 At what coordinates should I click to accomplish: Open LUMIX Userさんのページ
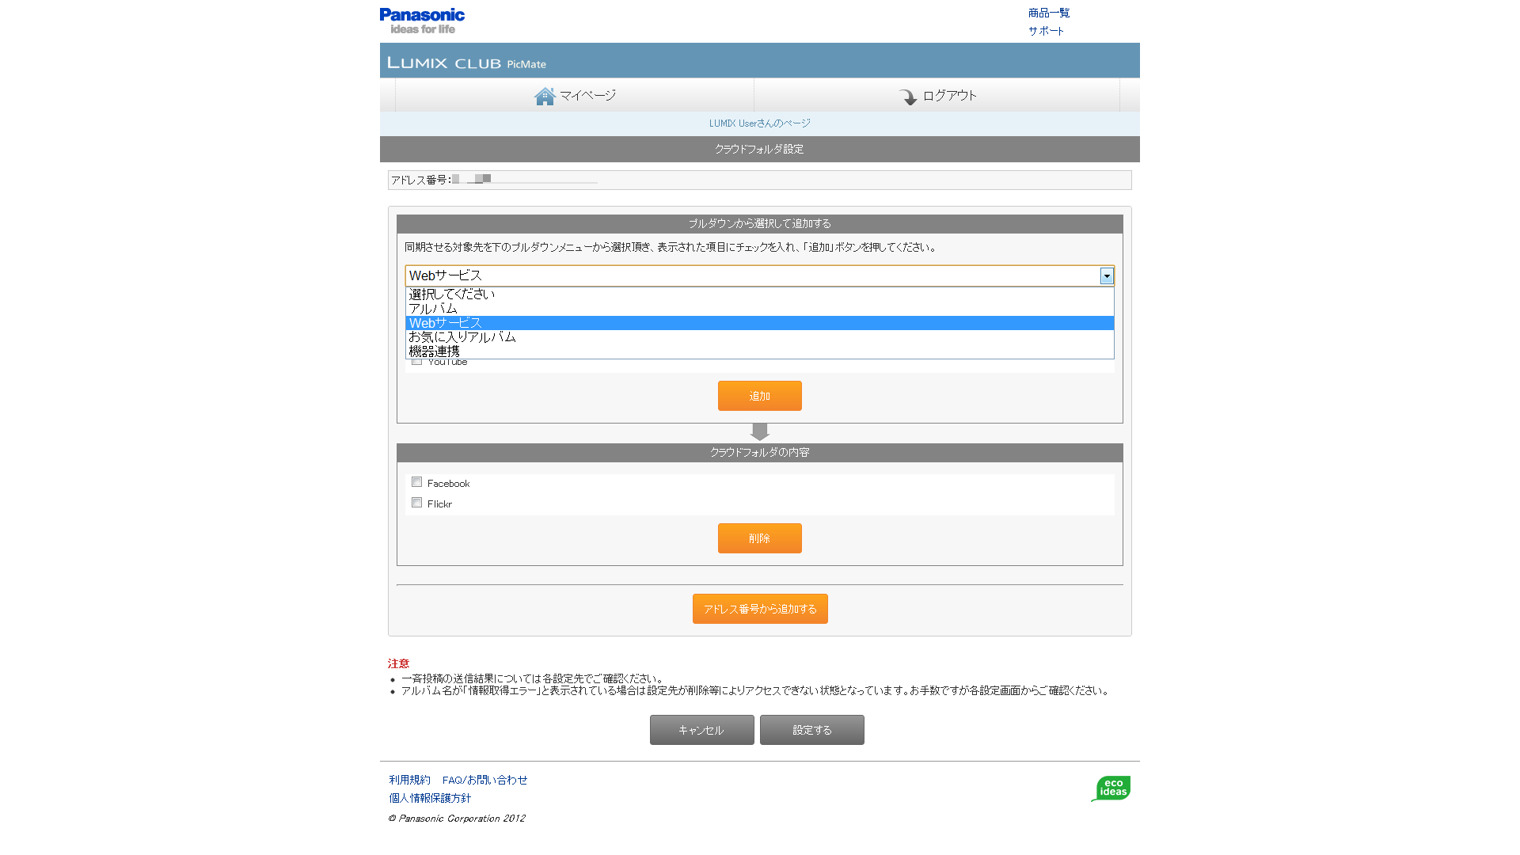pyautogui.click(x=759, y=123)
